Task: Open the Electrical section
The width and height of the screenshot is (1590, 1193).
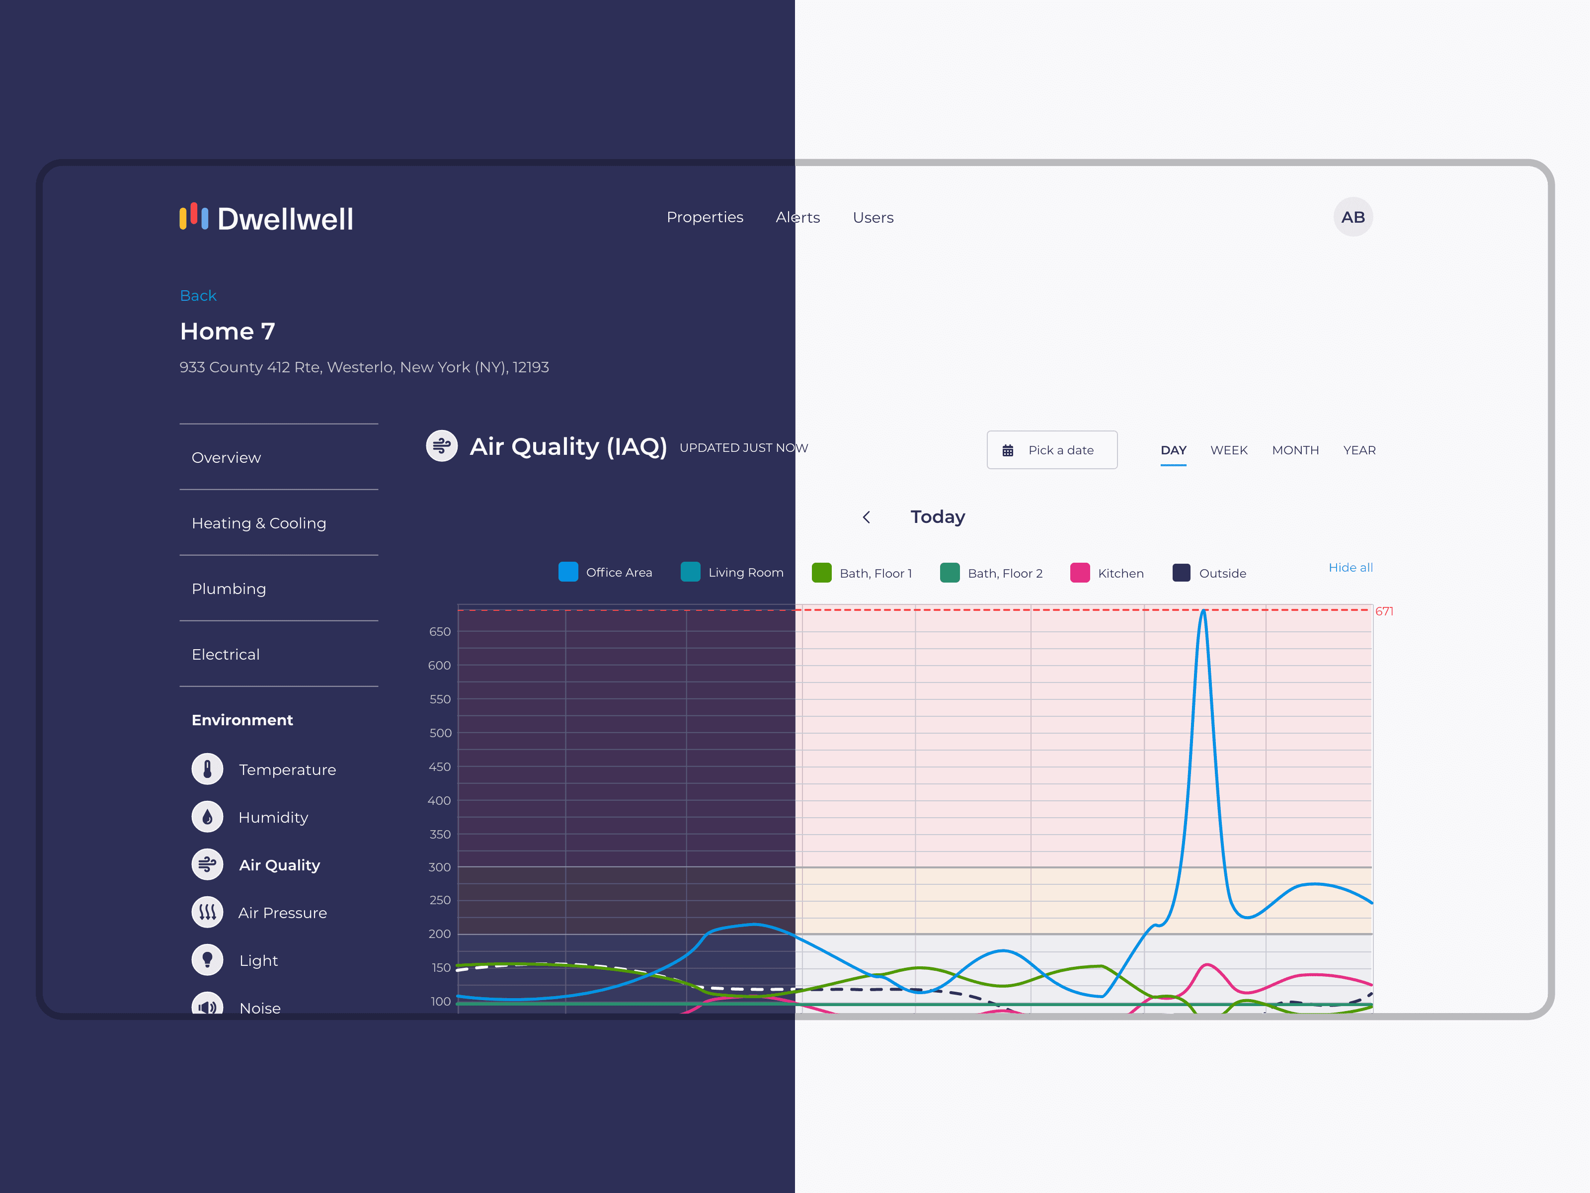Action: point(279,654)
